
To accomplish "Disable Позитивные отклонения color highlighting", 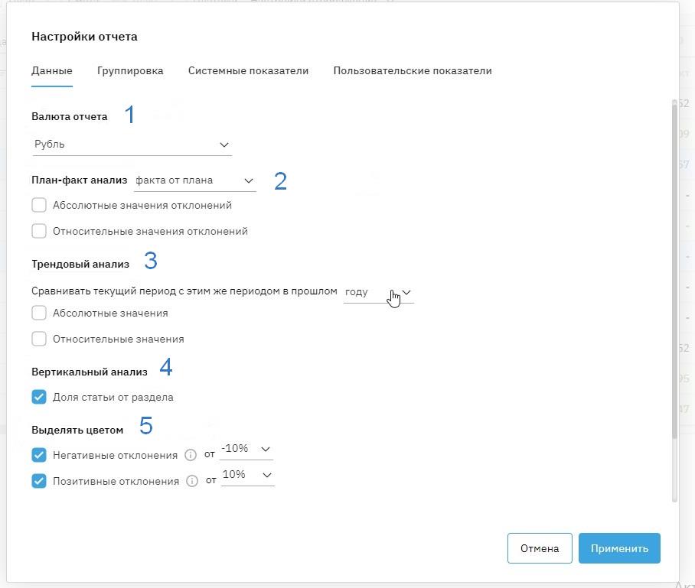I will point(39,481).
